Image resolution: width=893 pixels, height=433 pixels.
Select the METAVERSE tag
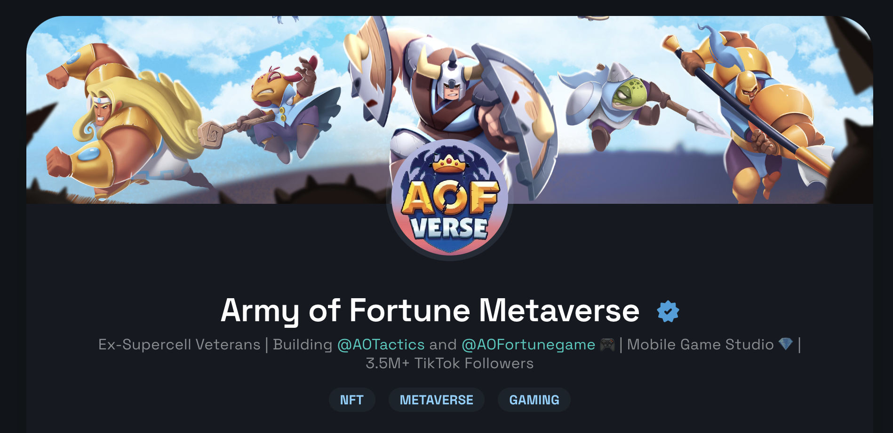pos(437,400)
